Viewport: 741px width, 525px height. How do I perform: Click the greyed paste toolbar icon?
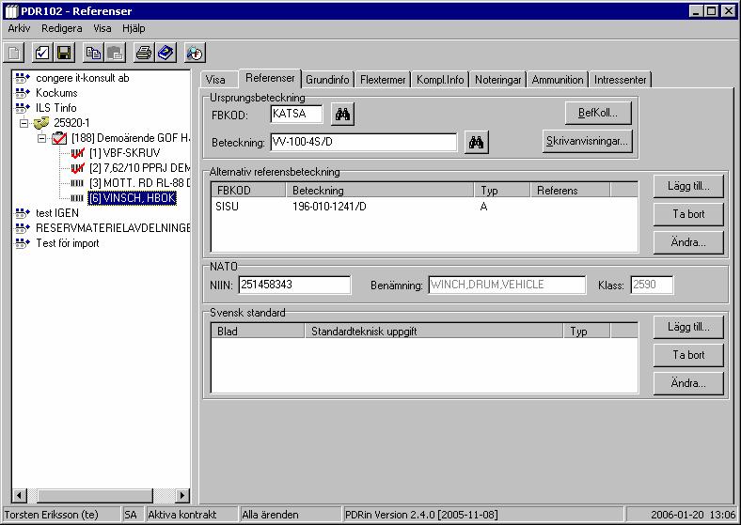coord(115,53)
